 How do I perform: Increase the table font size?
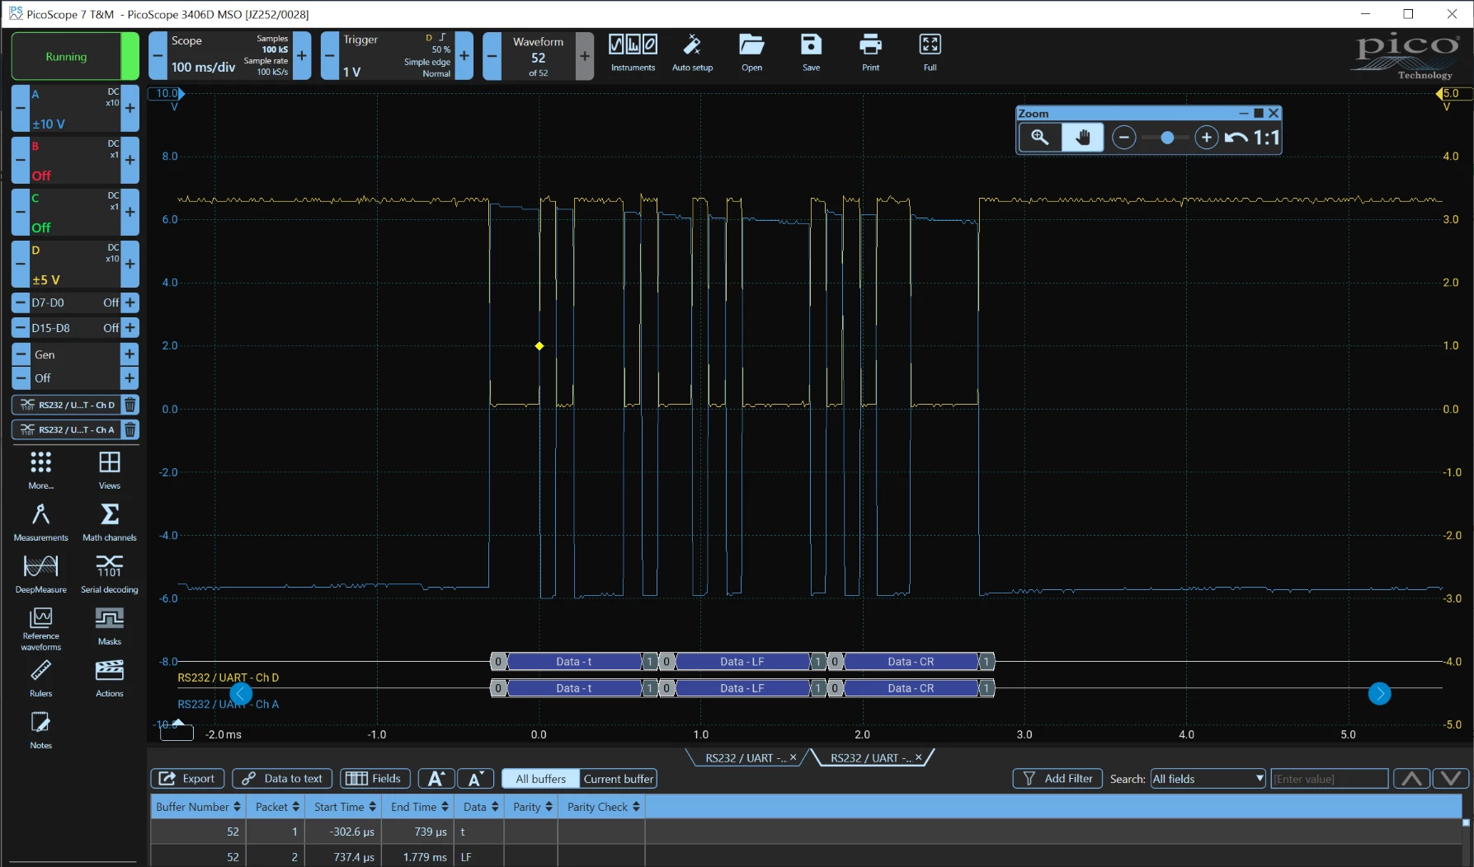click(436, 779)
